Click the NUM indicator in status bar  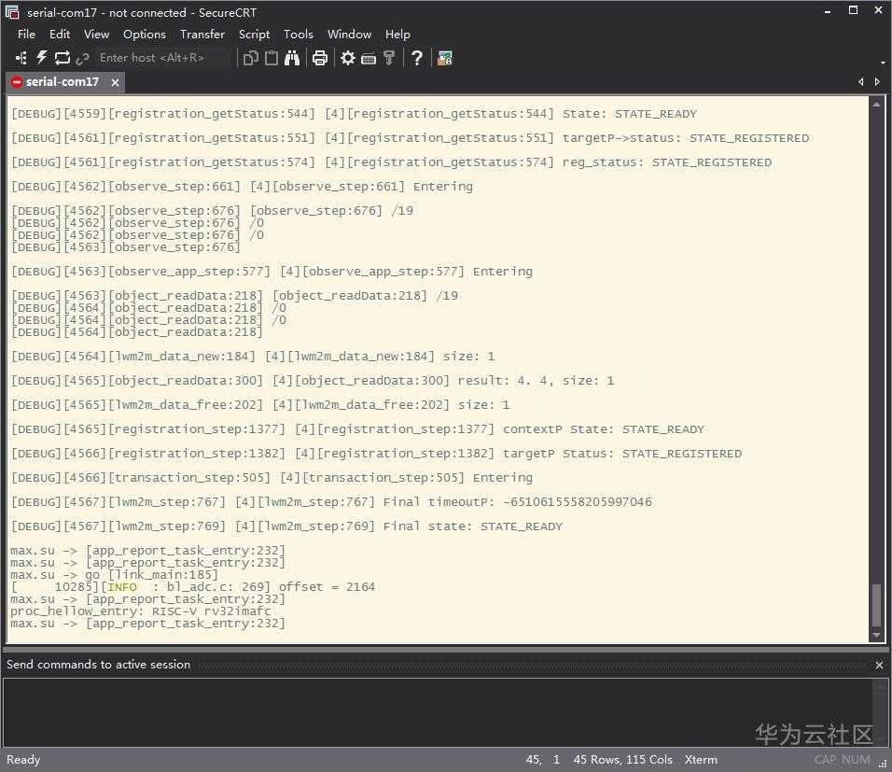click(856, 760)
